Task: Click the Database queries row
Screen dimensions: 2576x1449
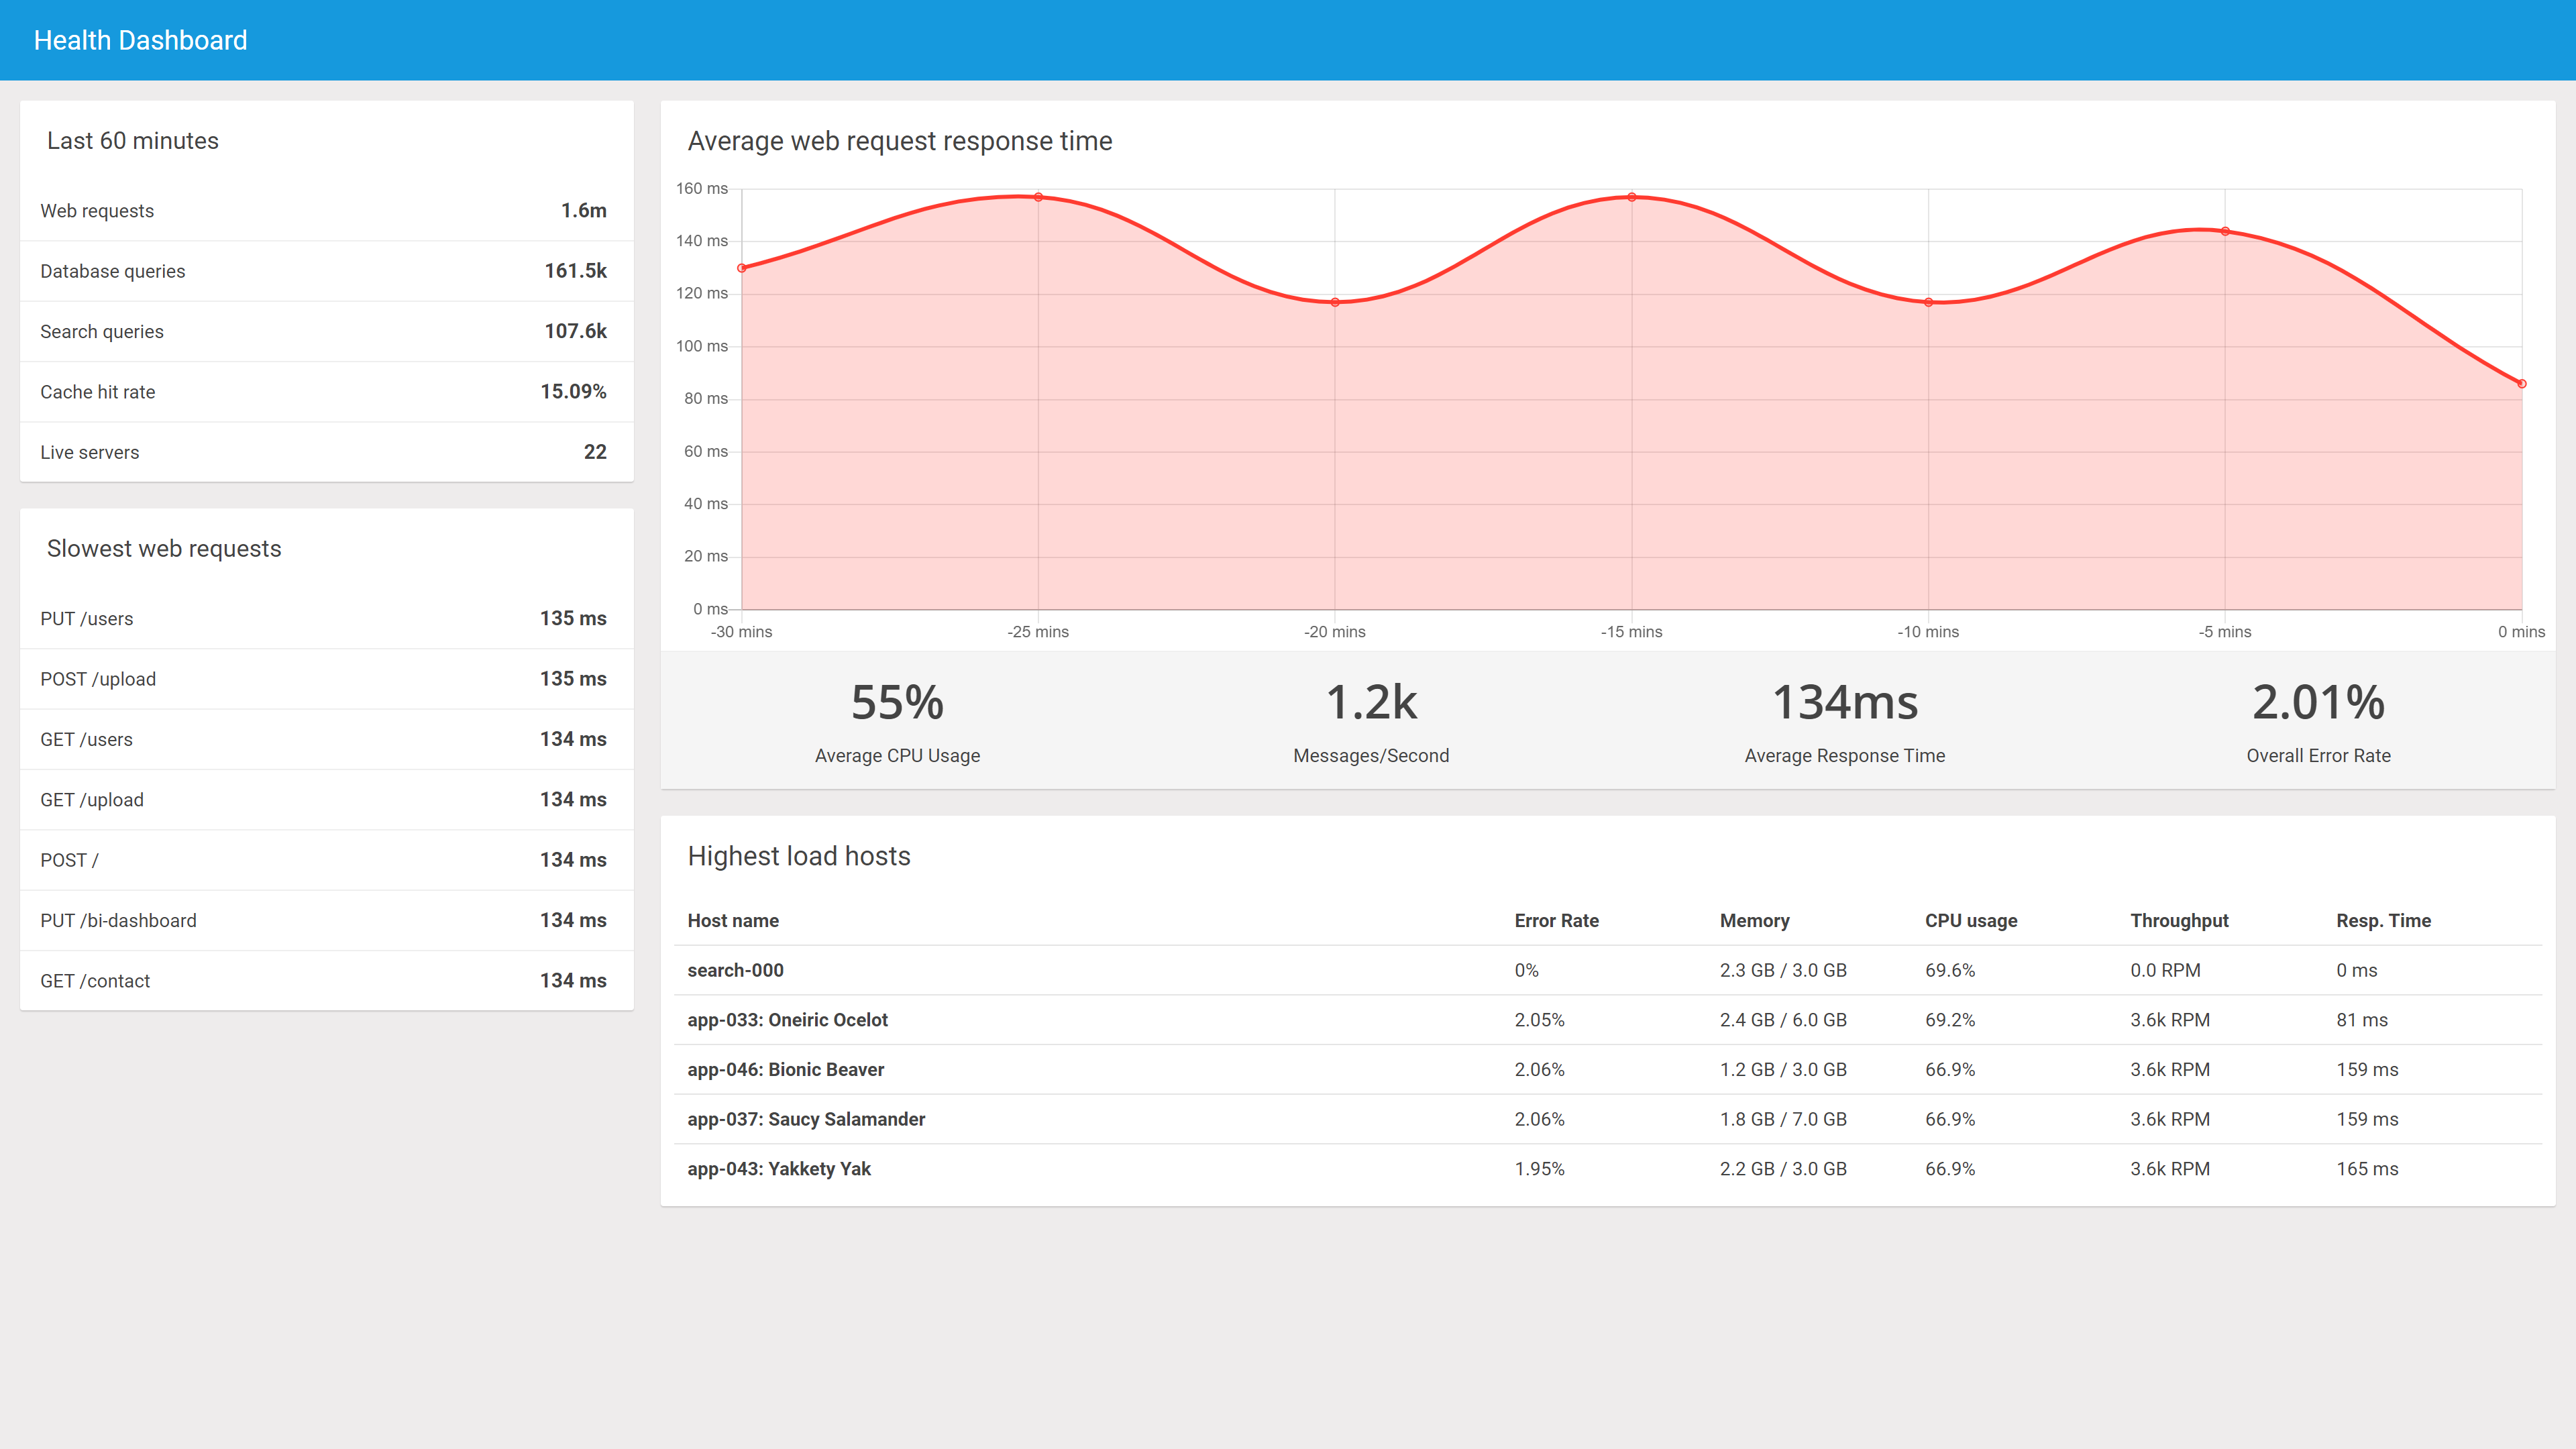Action: [x=326, y=271]
